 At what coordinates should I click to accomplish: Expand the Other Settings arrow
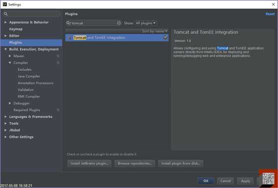[6, 137]
